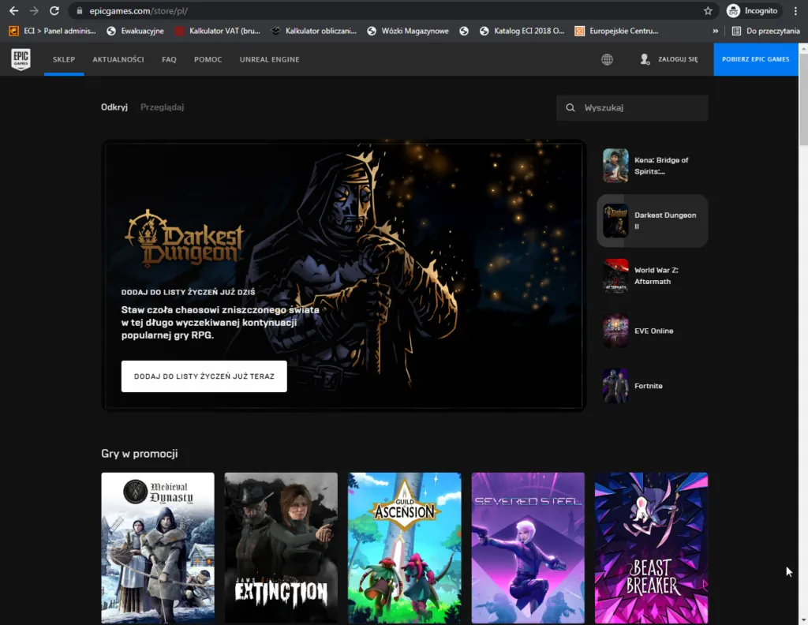Open the language globe selector
Screen dimensions: 808x625
click(x=607, y=59)
